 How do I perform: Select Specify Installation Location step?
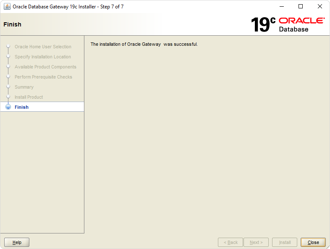[x=43, y=57]
